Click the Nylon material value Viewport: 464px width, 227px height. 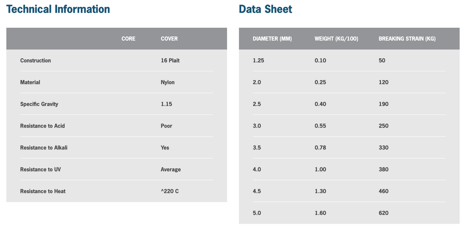168,82
